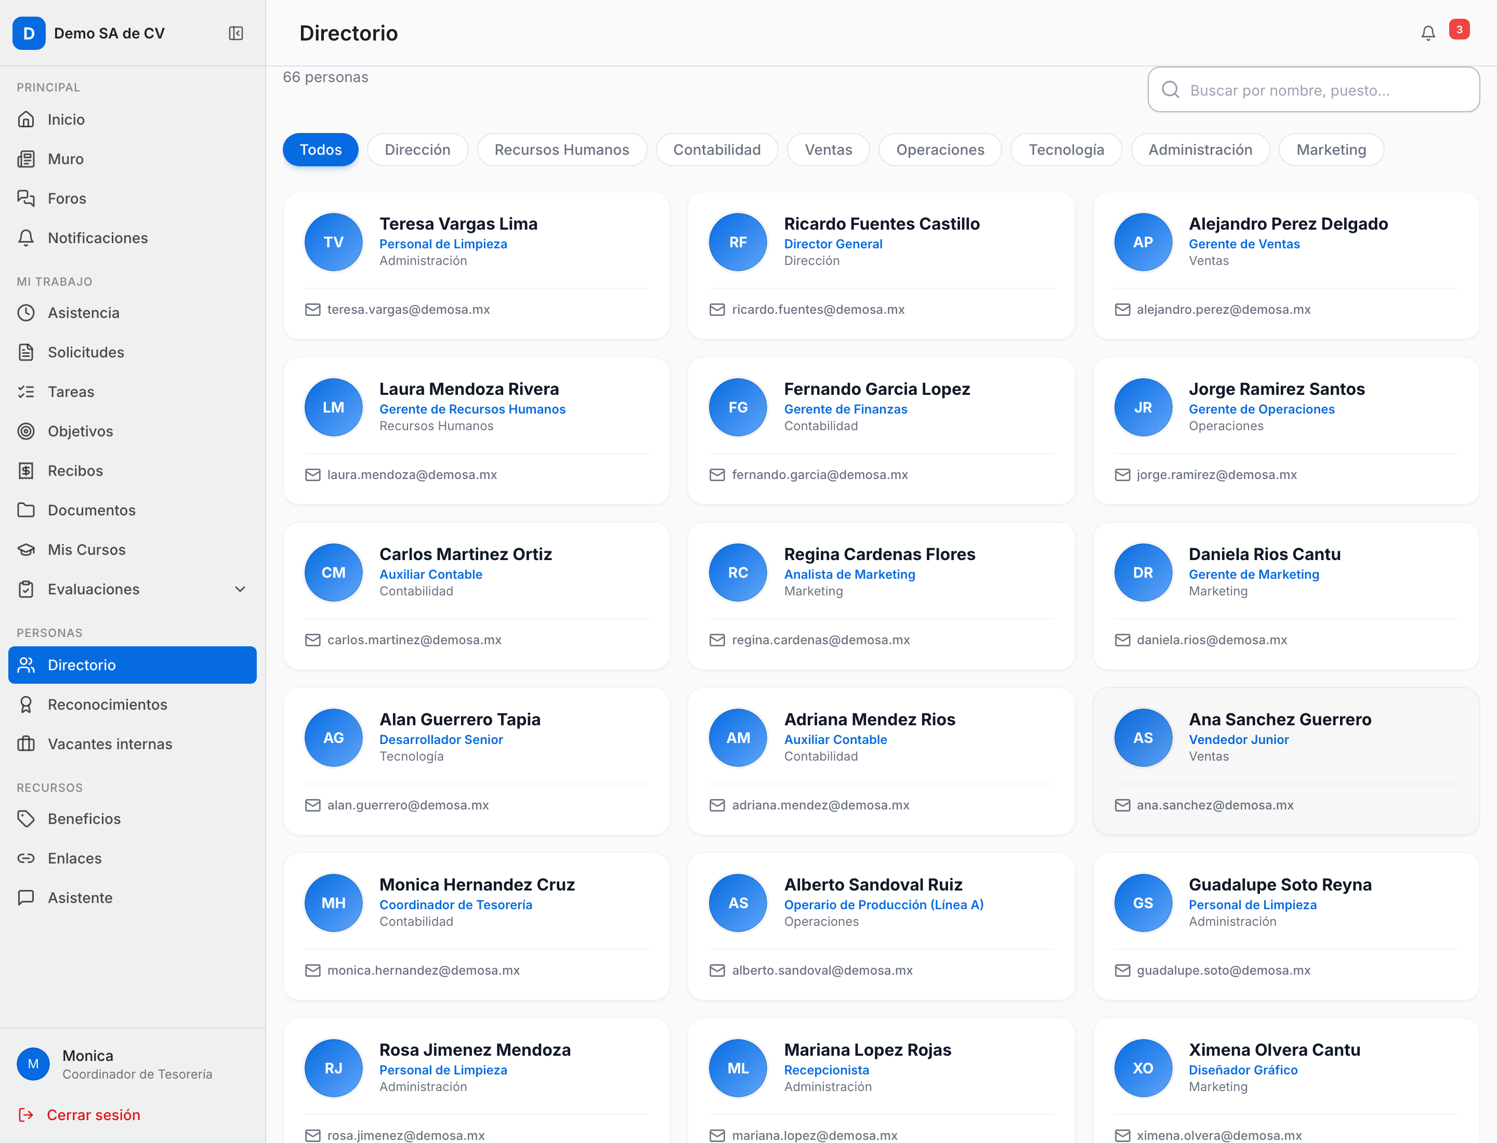Click the Reconocimientos award icon
The width and height of the screenshot is (1497, 1143).
click(26, 705)
